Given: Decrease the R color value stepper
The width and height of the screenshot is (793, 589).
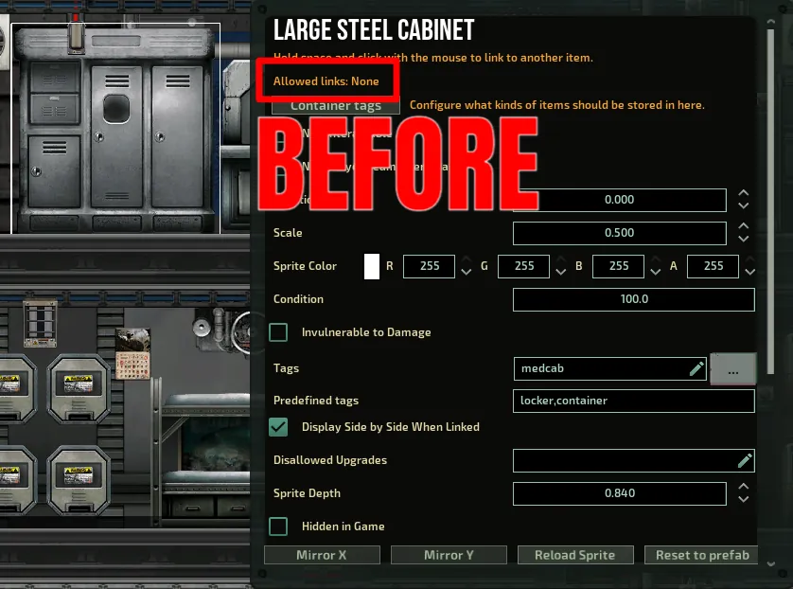Looking at the screenshot, I should pyautogui.click(x=466, y=273).
